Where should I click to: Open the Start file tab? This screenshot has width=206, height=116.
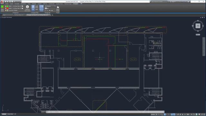[x=4, y=15]
